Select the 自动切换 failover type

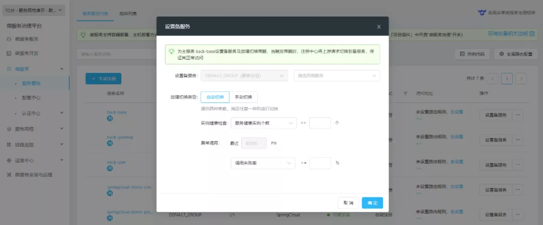[x=215, y=97]
